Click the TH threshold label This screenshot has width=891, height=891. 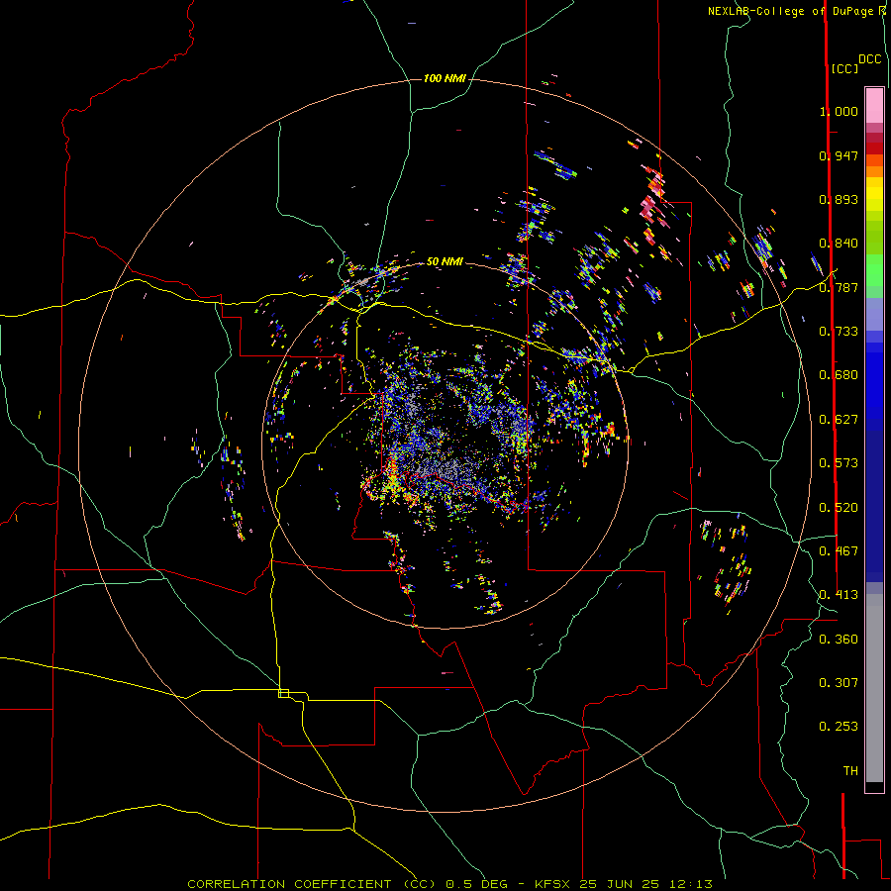pyautogui.click(x=850, y=771)
